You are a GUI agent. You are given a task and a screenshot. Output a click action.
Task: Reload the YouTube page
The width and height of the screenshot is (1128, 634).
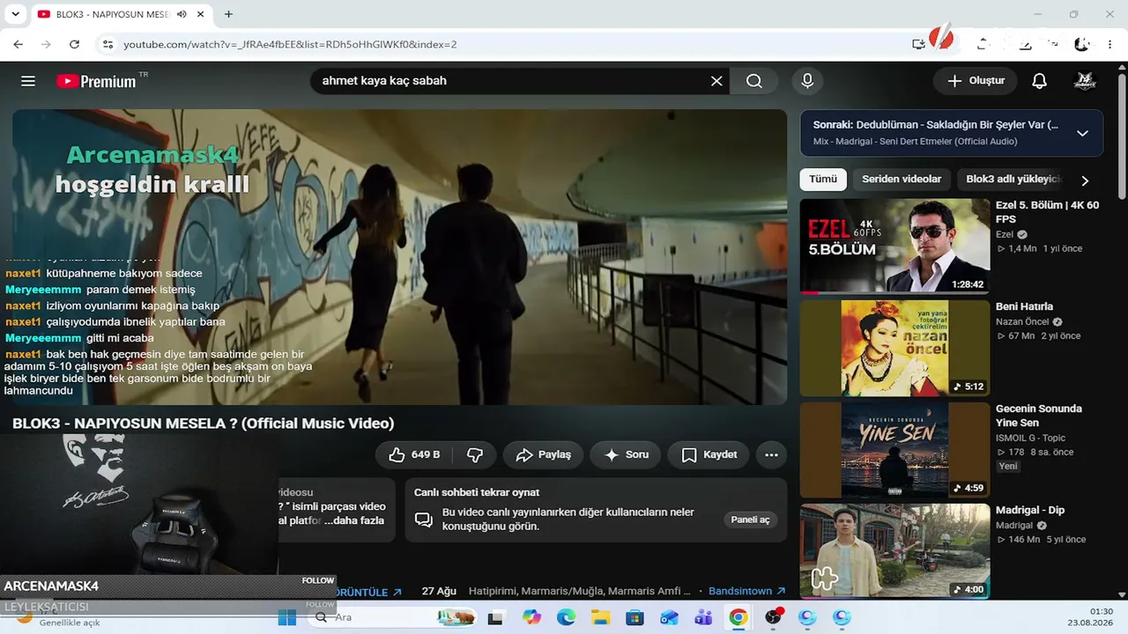(x=74, y=44)
